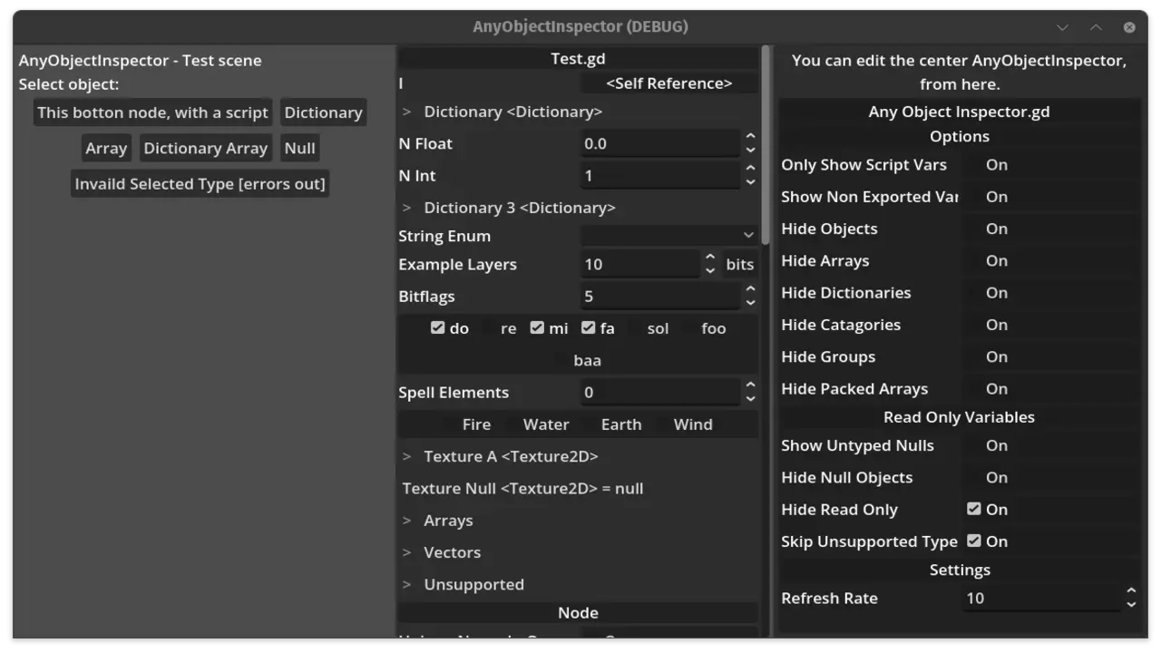Viewport: 1161px width, 653px height.
Task: Expand the Dictionary <Dictionary> row
Action: (x=578, y=112)
